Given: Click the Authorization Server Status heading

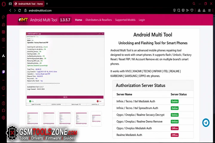Looking at the screenshot, I should (141, 86).
